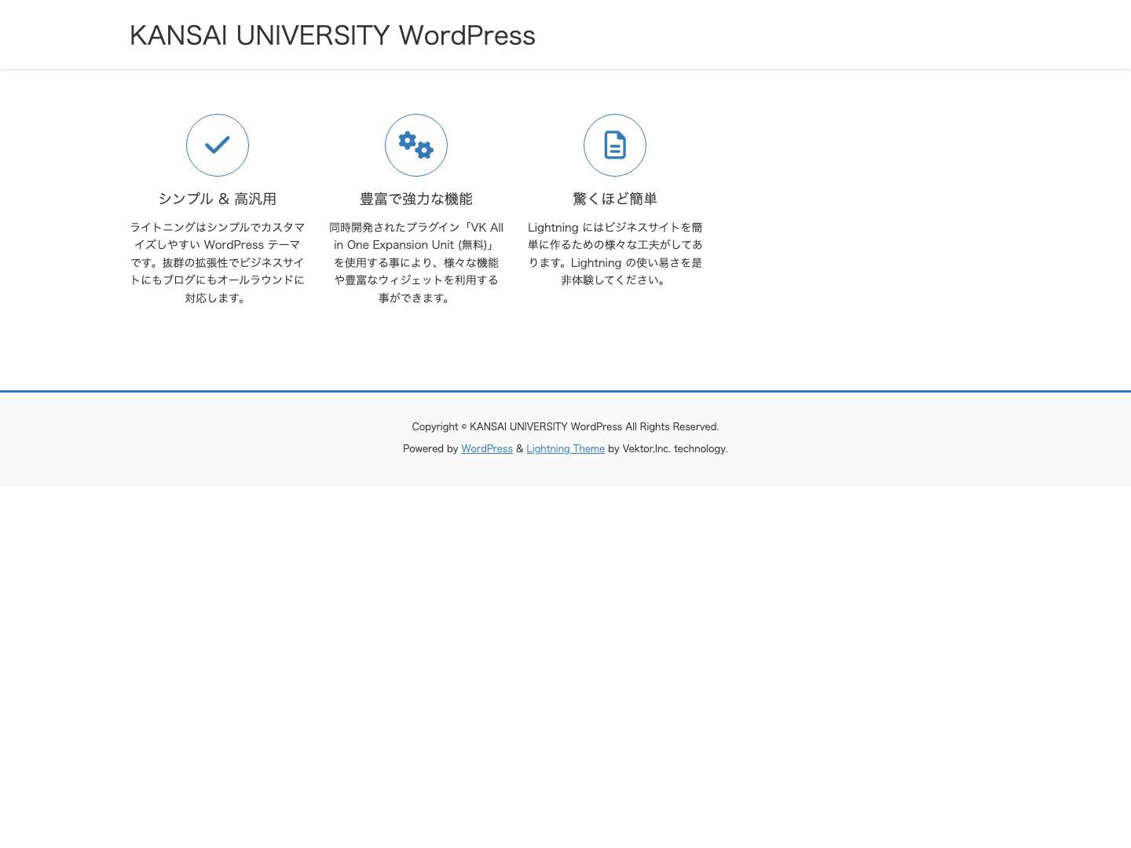Click the smaller gear in the features icon
Viewport: 1131px width, 848px height.
[424, 151]
